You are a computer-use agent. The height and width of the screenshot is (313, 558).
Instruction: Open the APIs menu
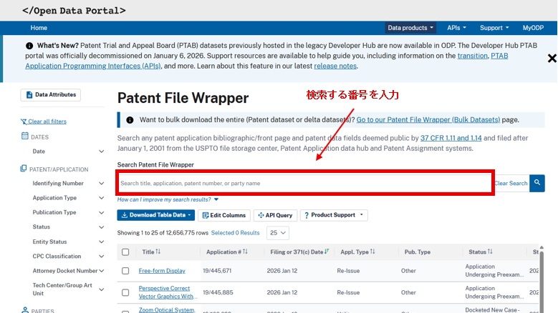(x=456, y=28)
